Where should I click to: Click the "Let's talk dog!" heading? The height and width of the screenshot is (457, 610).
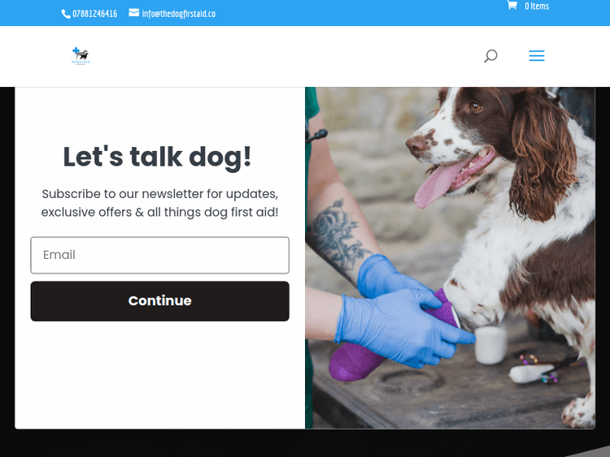pyautogui.click(x=157, y=157)
